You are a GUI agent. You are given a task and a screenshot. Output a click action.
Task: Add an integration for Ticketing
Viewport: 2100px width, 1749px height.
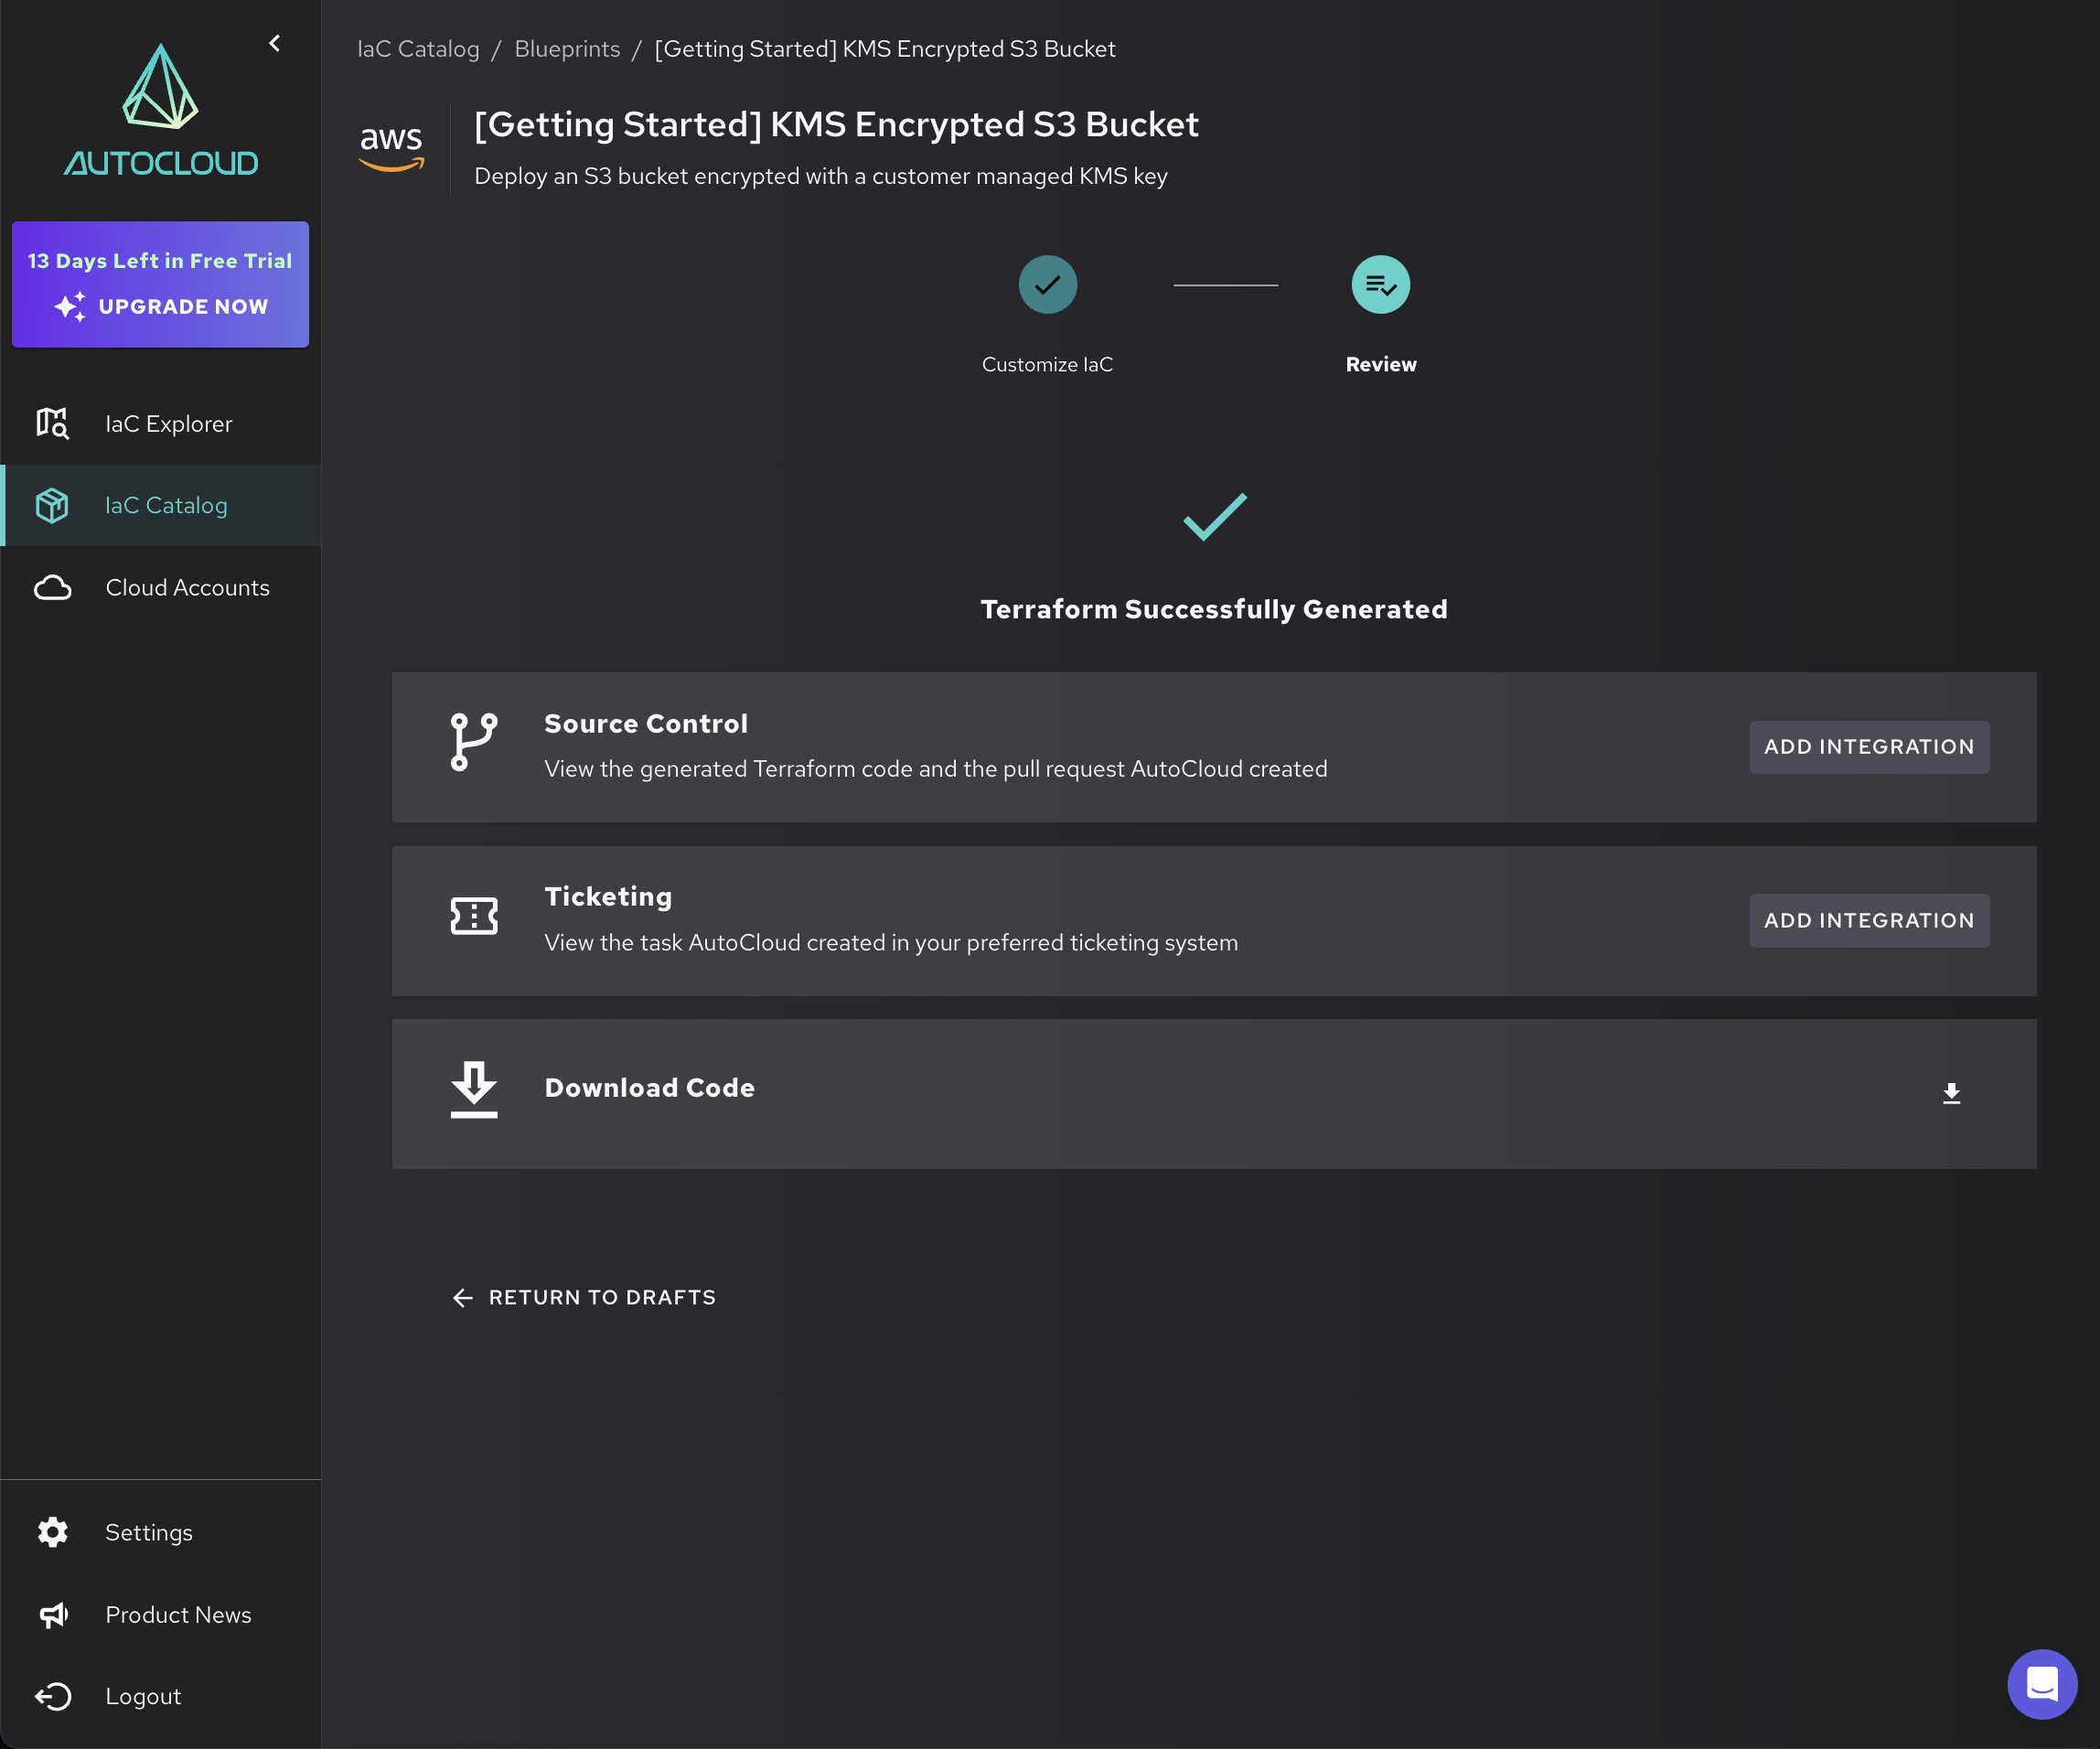(x=1868, y=920)
